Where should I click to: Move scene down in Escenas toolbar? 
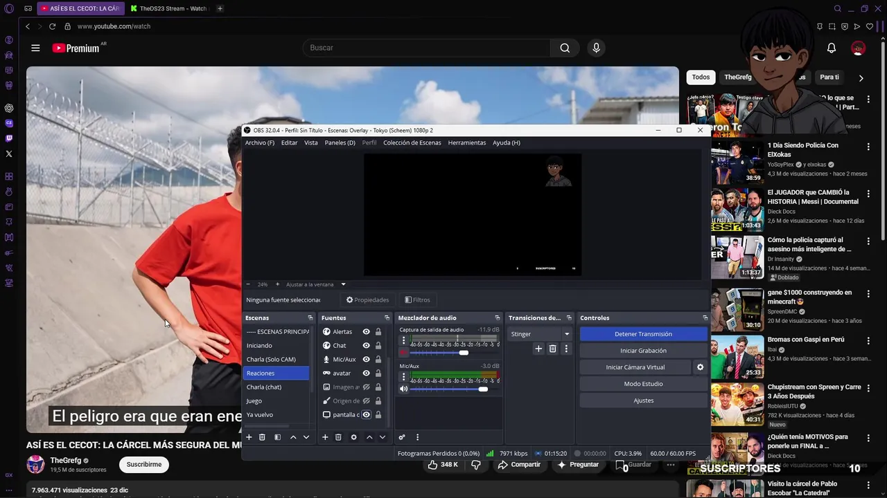point(306,437)
